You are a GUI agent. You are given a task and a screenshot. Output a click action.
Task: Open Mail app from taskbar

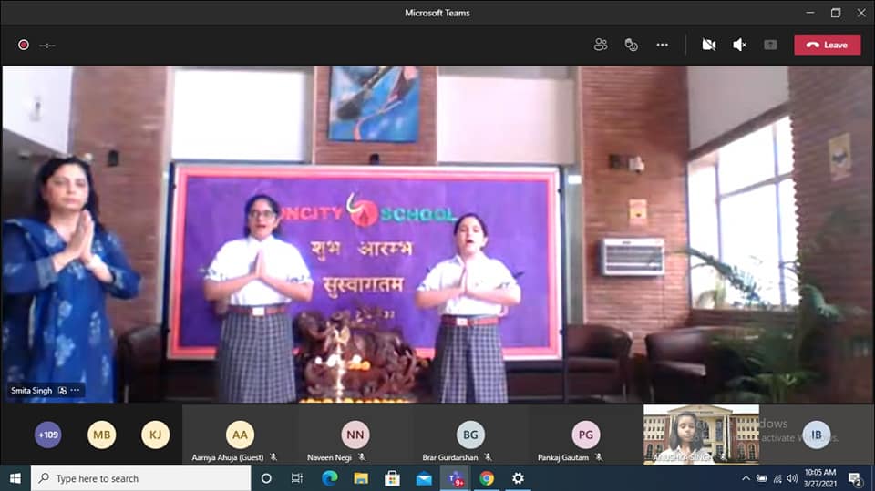[424, 478]
